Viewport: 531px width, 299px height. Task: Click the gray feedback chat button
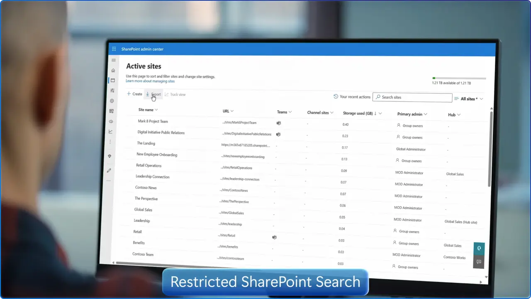coord(479,262)
